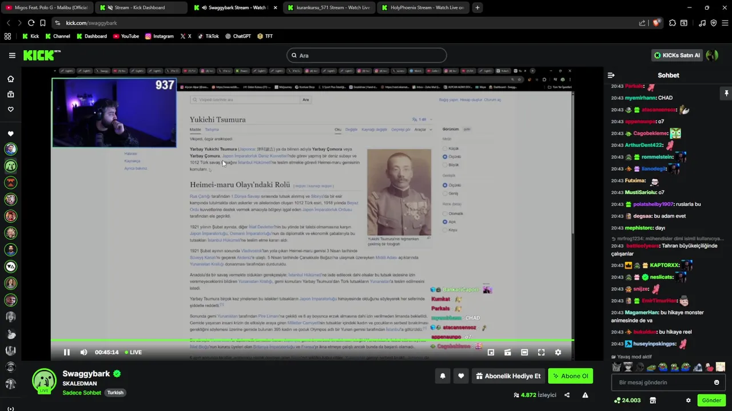
Task: Close the Swaggybark Stream tab
Action: (x=274, y=7)
